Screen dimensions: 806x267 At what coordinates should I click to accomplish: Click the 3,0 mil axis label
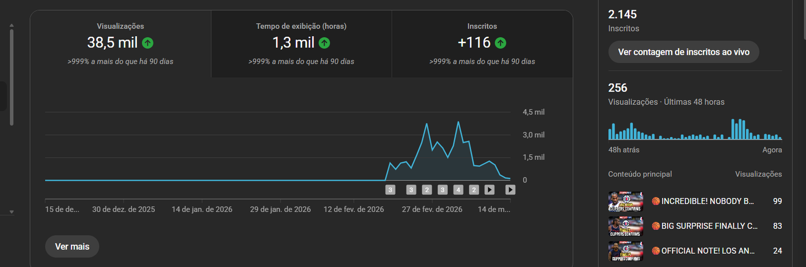[x=533, y=135]
